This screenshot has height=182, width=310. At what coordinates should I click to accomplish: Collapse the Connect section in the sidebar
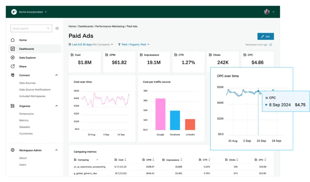coord(56,75)
